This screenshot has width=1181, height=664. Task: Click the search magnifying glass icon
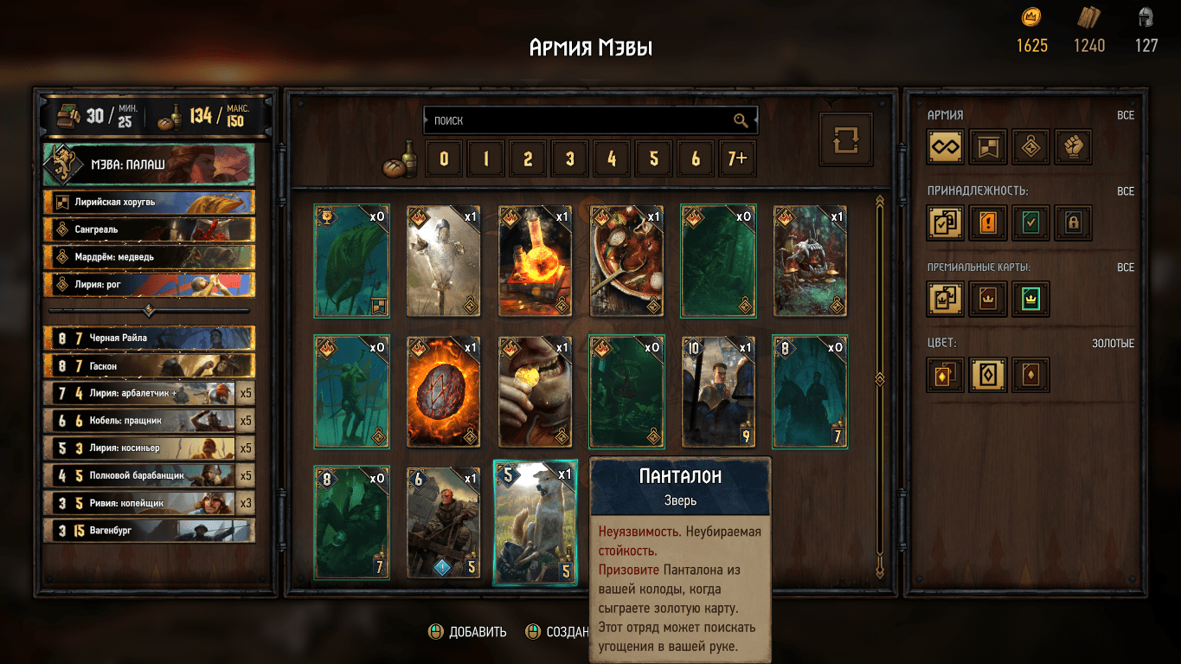tap(741, 120)
